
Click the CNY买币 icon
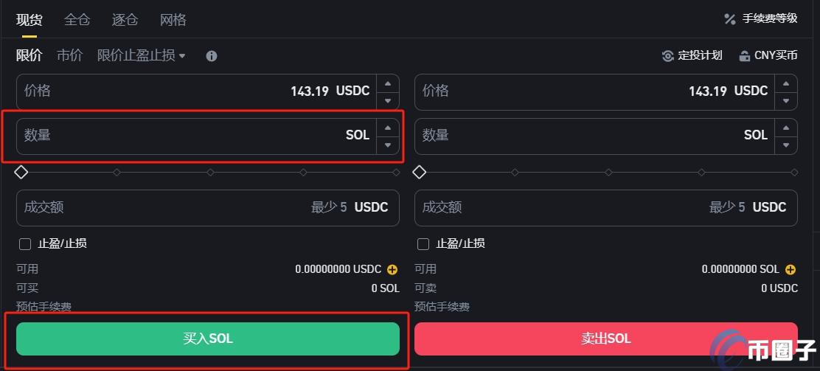pyautogui.click(x=744, y=56)
